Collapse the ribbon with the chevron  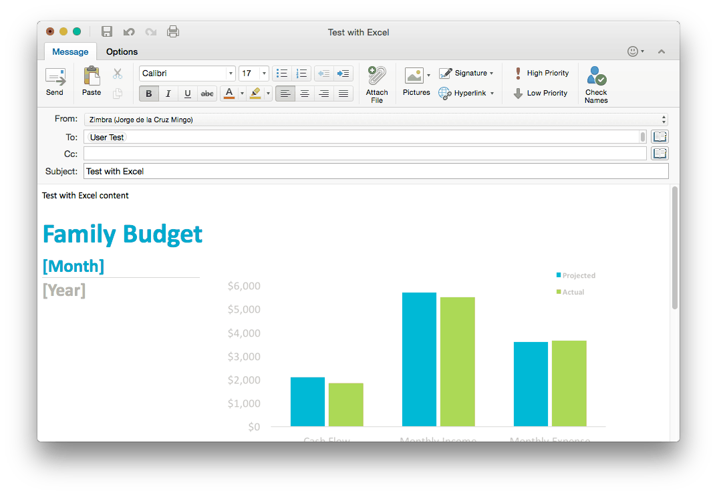tap(662, 51)
